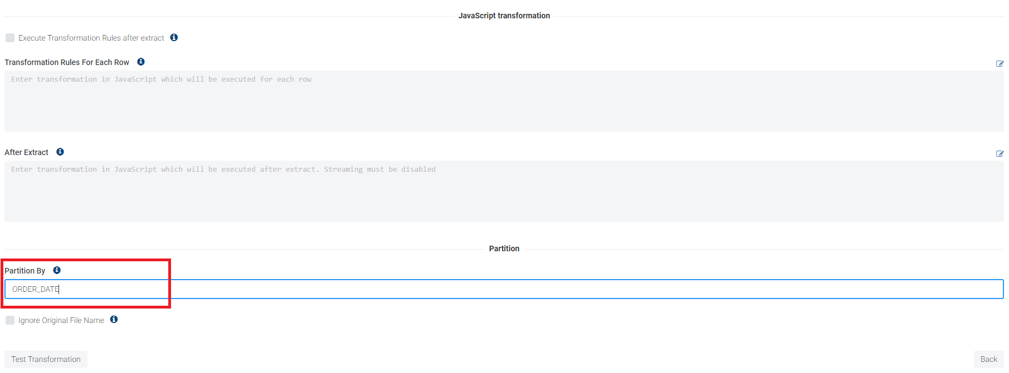This screenshot has width=1009, height=373.
Task: Click the Partition section heading
Action: 504,248
